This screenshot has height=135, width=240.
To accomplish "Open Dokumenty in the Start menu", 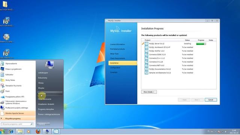I will [42, 78].
